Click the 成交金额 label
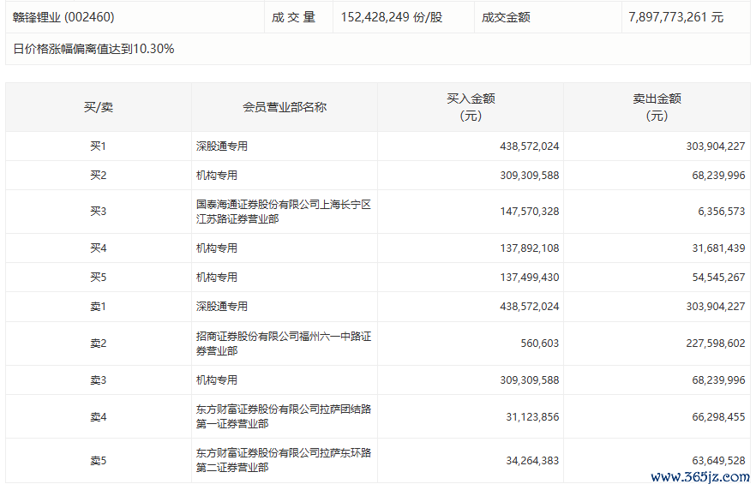 (506, 17)
